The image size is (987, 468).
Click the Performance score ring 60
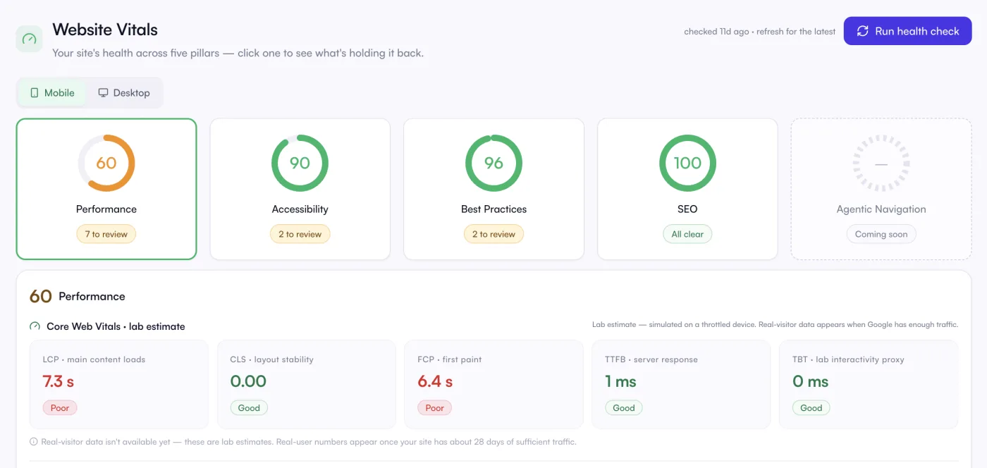[x=106, y=163]
